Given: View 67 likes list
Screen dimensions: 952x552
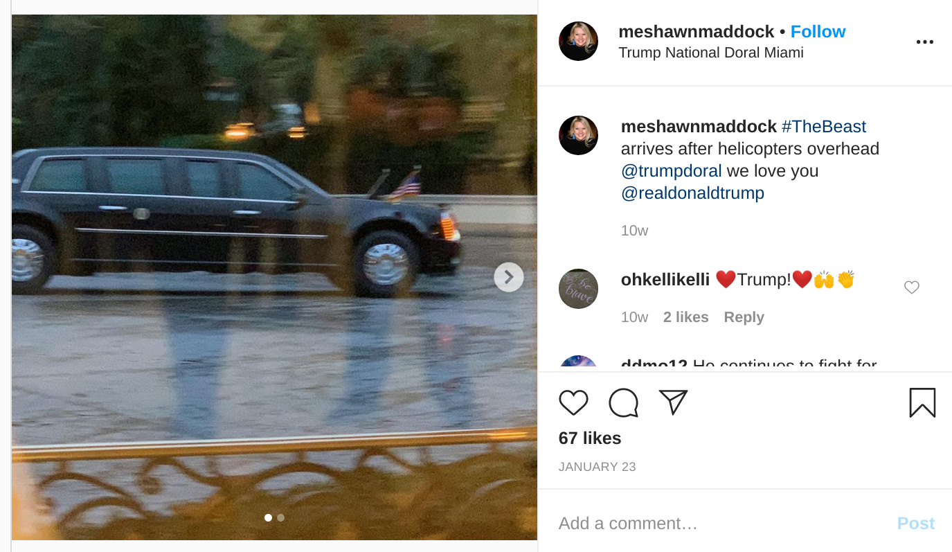Looking at the screenshot, I should [590, 438].
